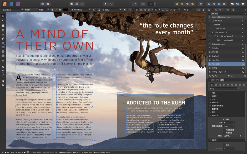Uncheck the 启用 checkbox under 首字下沉
Image resolution: width=247 pixels, height=154 pixels.
coord(224,119)
